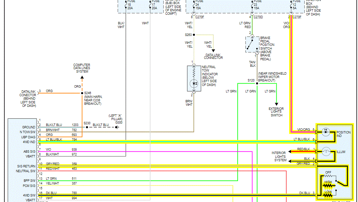Select the S263 splice dot

click(194, 35)
